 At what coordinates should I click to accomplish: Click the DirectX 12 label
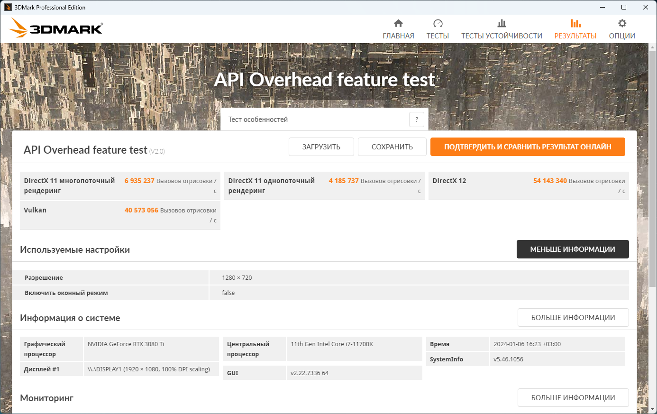(449, 181)
